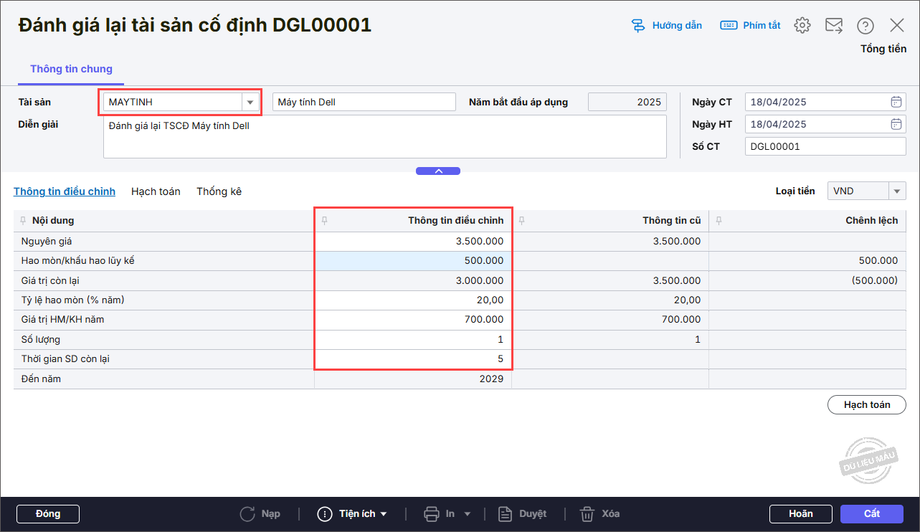
Task: Switch to the Hạch toán tab
Action: pyautogui.click(x=156, y=191)
